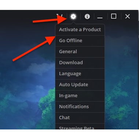Select Chat menu entry
The height and width of the screenshot is (139, 139).
pos(80,118)
